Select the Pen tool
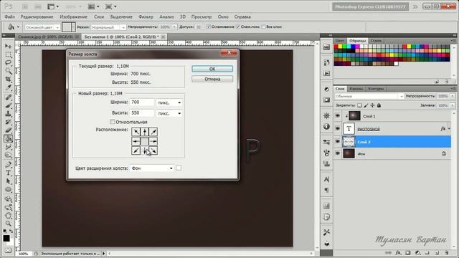This screenshot has width=459, height=258. point(8,165)
